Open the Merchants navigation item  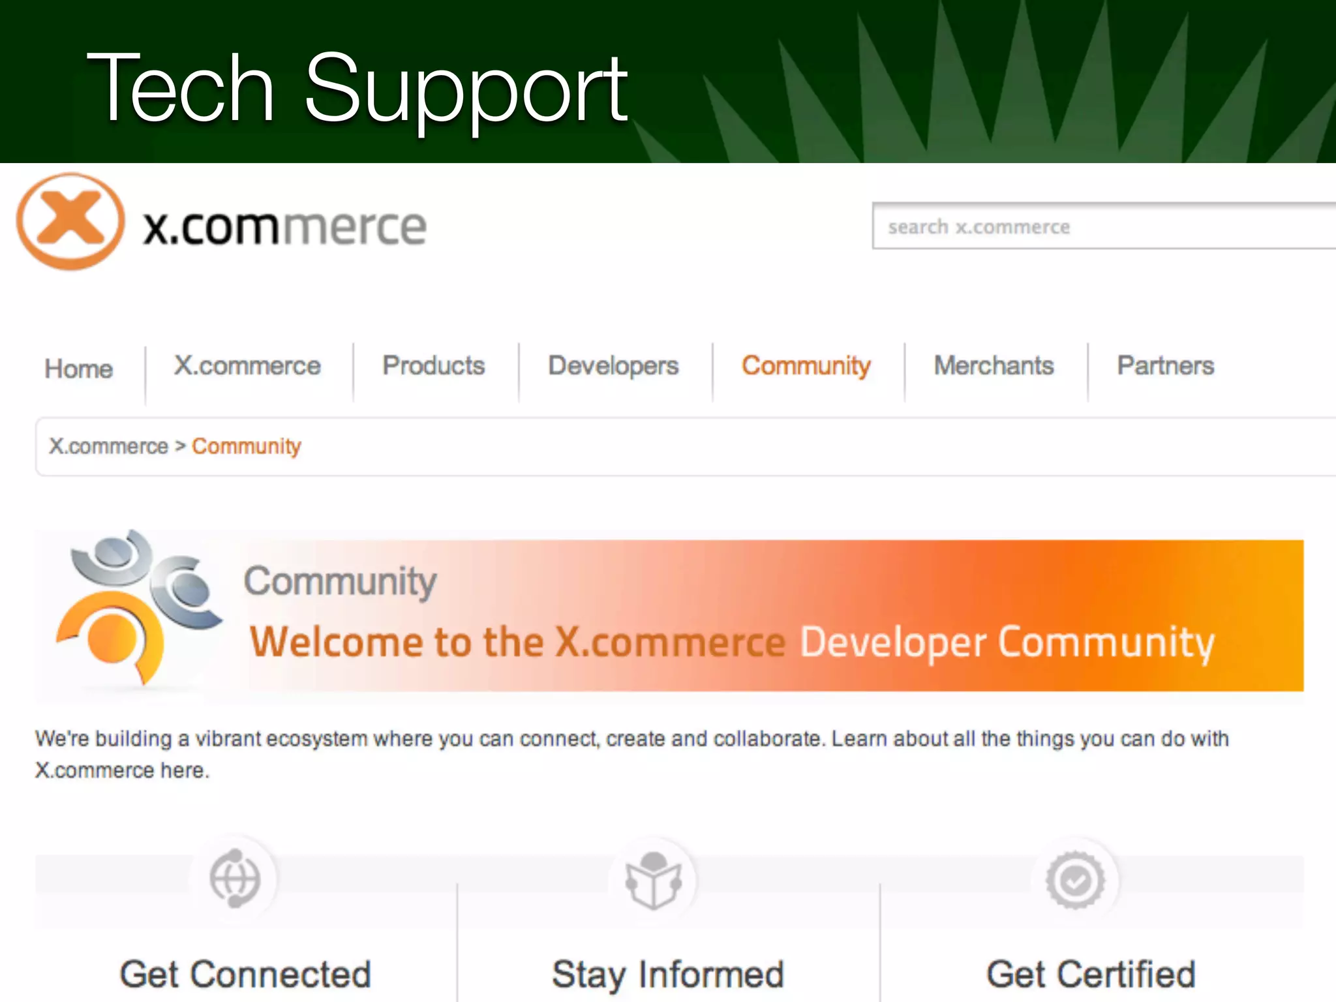994,366
